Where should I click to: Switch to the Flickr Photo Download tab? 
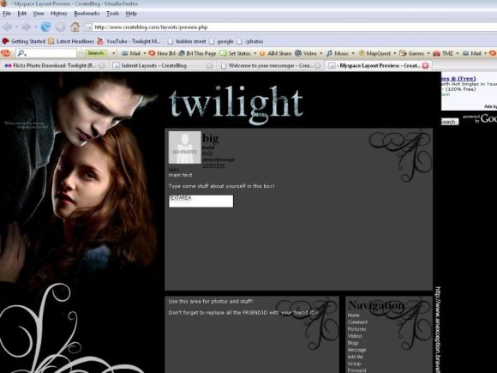coord(54,66)
